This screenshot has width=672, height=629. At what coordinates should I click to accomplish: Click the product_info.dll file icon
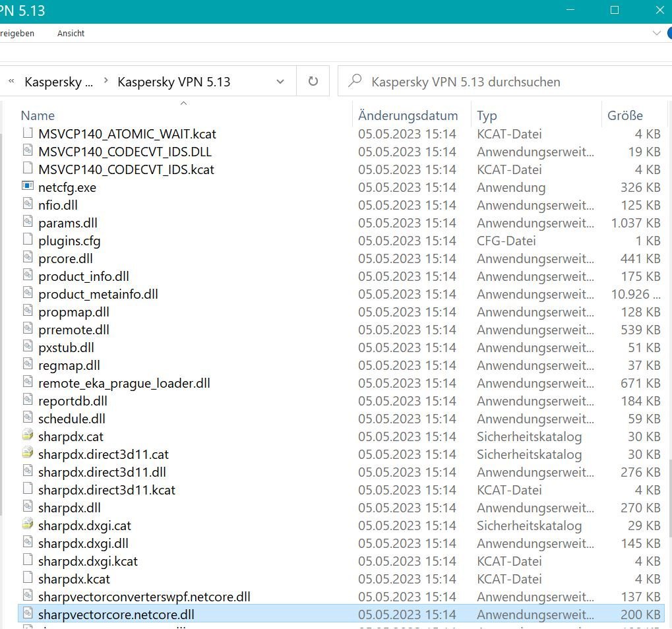(28, 276)
